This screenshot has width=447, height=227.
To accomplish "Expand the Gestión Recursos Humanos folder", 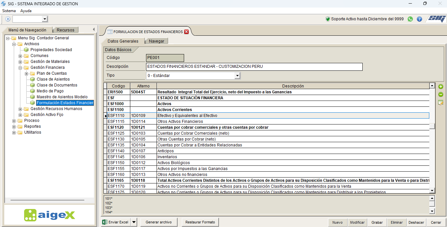I will point(20,109).
